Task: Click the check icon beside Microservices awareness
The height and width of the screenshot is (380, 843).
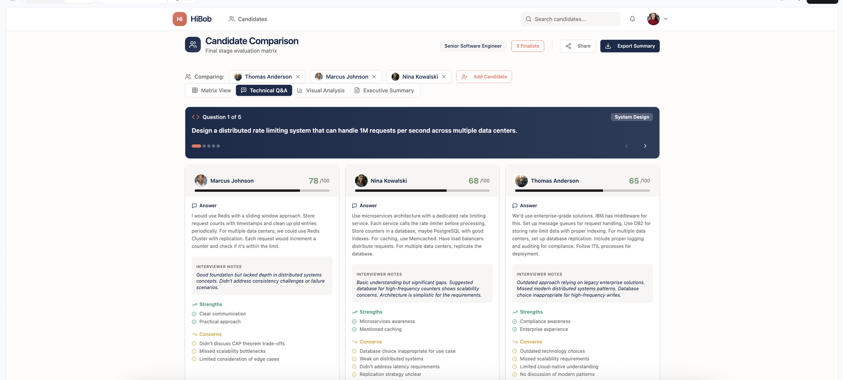Action: coord(354,322)
